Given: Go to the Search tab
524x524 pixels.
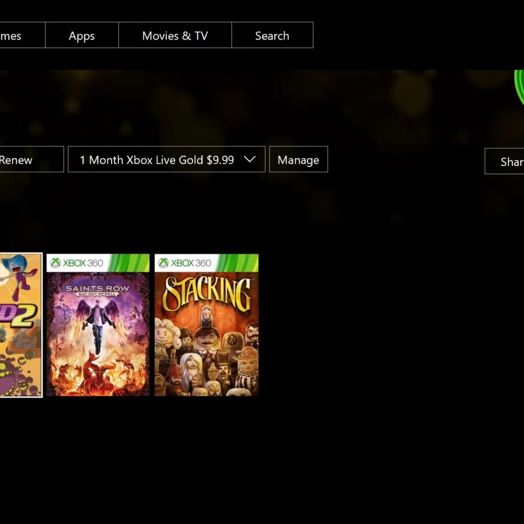Looking at the screenshot, I should tap(272, 36).
